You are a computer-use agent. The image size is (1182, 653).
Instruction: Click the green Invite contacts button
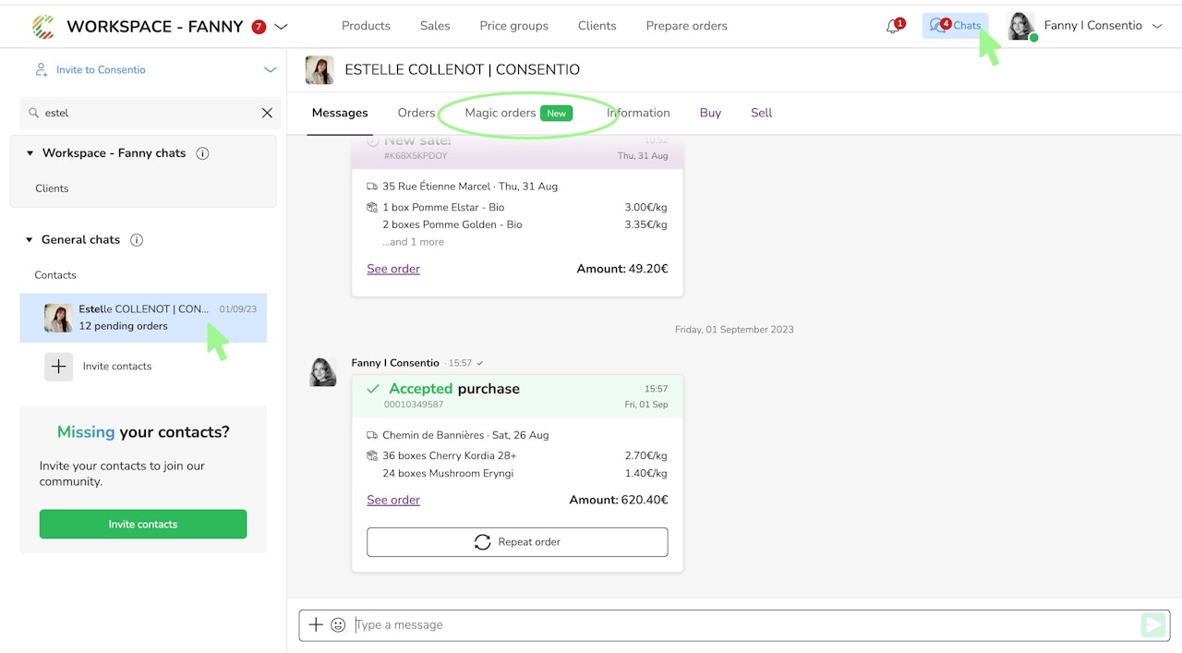coord(143,524)
